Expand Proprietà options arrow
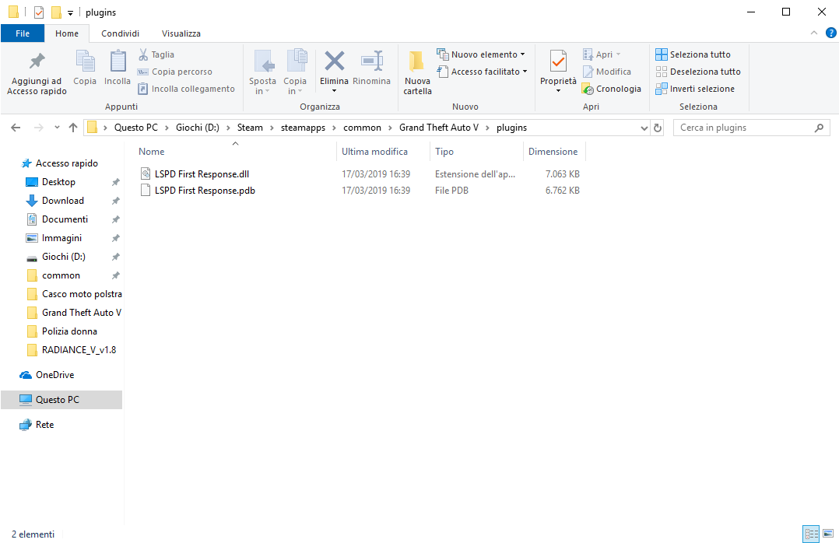839x543 pixels. [558, 91]
